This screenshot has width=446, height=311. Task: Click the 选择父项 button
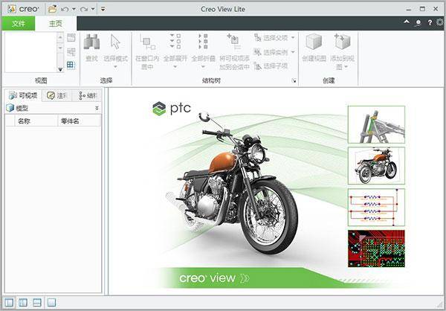pyautogui.click(x=274, y=38)
